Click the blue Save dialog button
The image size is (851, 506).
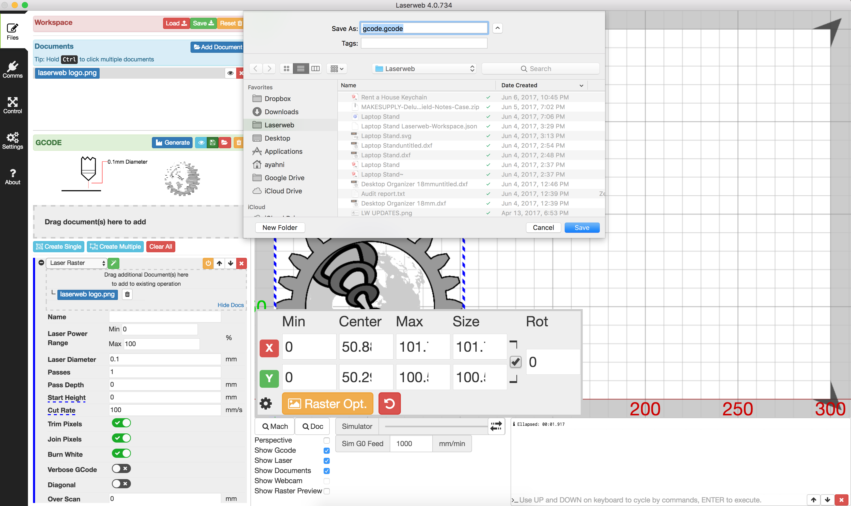582,227
